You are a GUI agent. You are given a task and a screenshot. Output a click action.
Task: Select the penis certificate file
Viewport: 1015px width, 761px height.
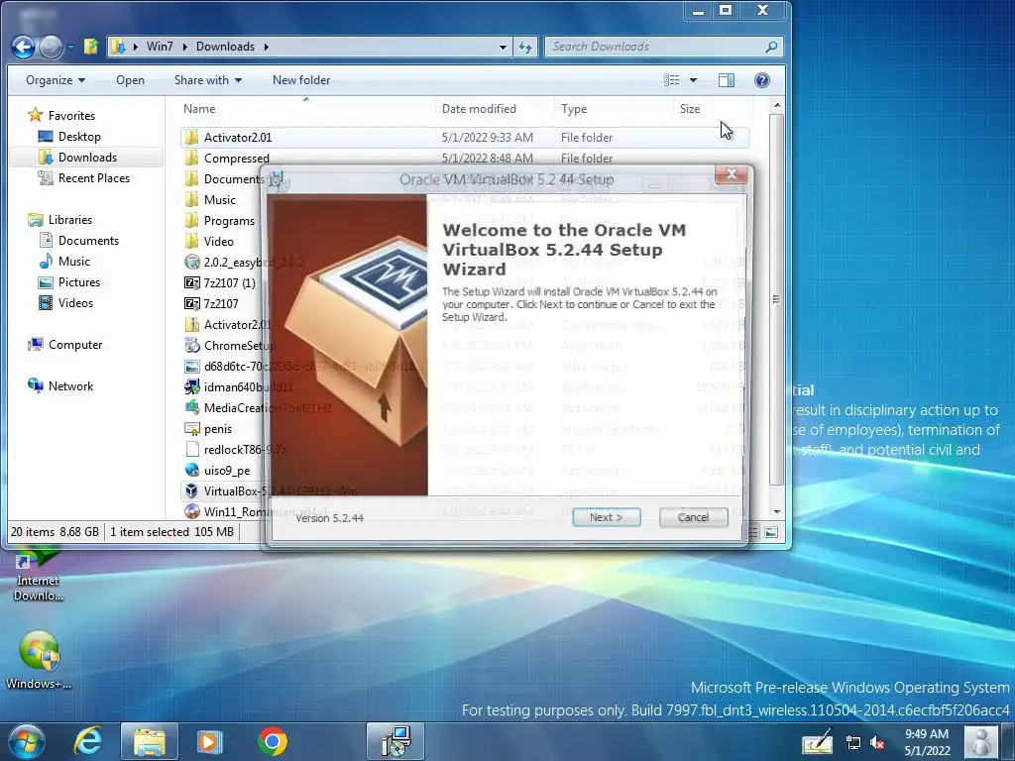217,429
